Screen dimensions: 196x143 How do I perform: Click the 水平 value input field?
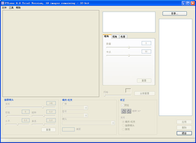(x=26, y=120)
